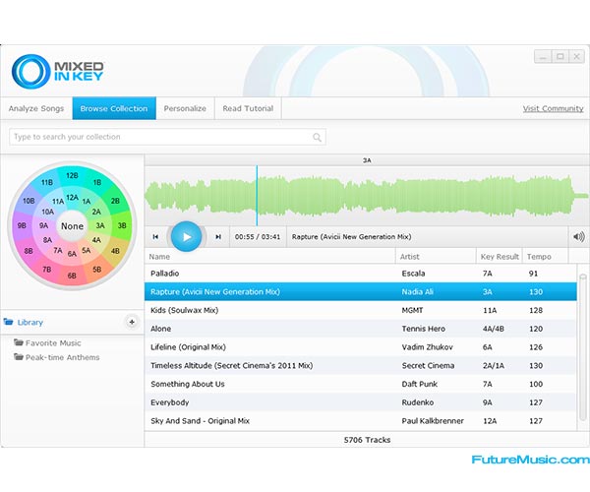Focus the collection search field
This screenshot has height=492, width=590.
pos(167,137)
